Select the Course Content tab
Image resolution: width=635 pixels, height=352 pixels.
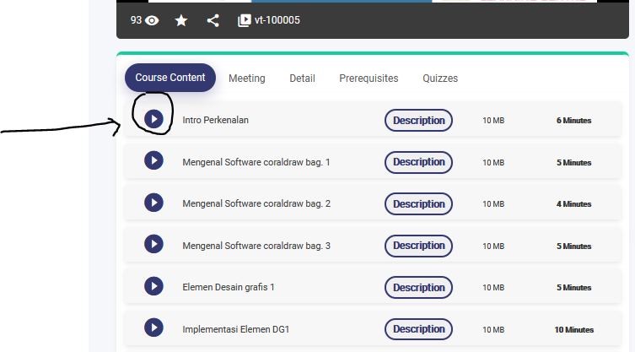click(x=170, y=78)
